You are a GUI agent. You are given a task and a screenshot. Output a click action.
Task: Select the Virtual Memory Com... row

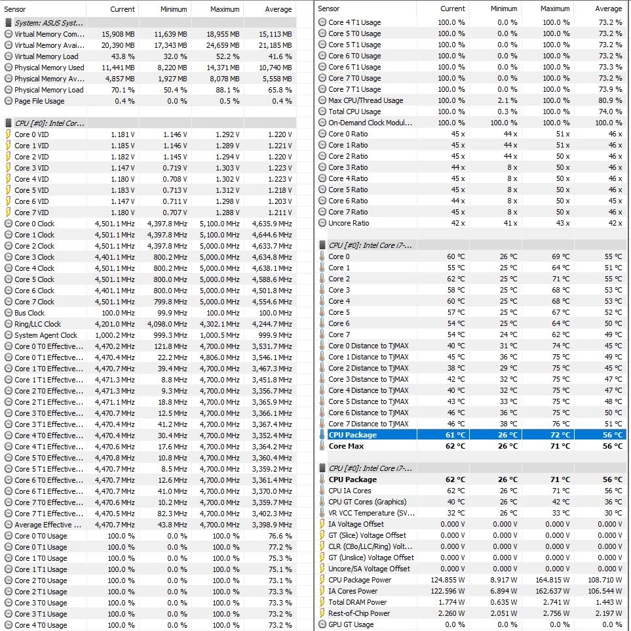point(149,34)
